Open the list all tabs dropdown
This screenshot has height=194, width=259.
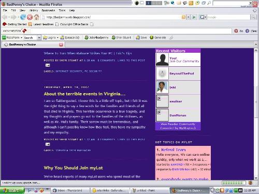[x=256, y=44]
